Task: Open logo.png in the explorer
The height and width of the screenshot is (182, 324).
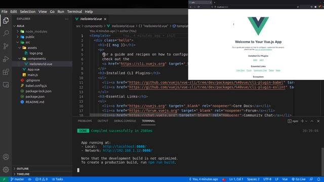Action: coord(36,53)
